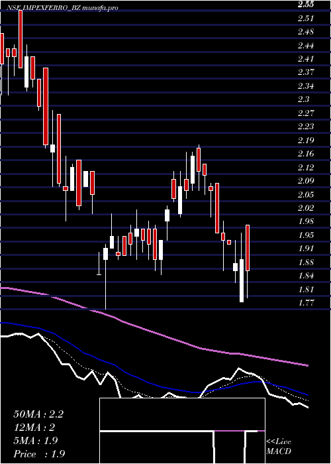This screenshot has width=331, height=464.
Task: Click the 2.48 price axis label
Action: click(x=306, y=32)
